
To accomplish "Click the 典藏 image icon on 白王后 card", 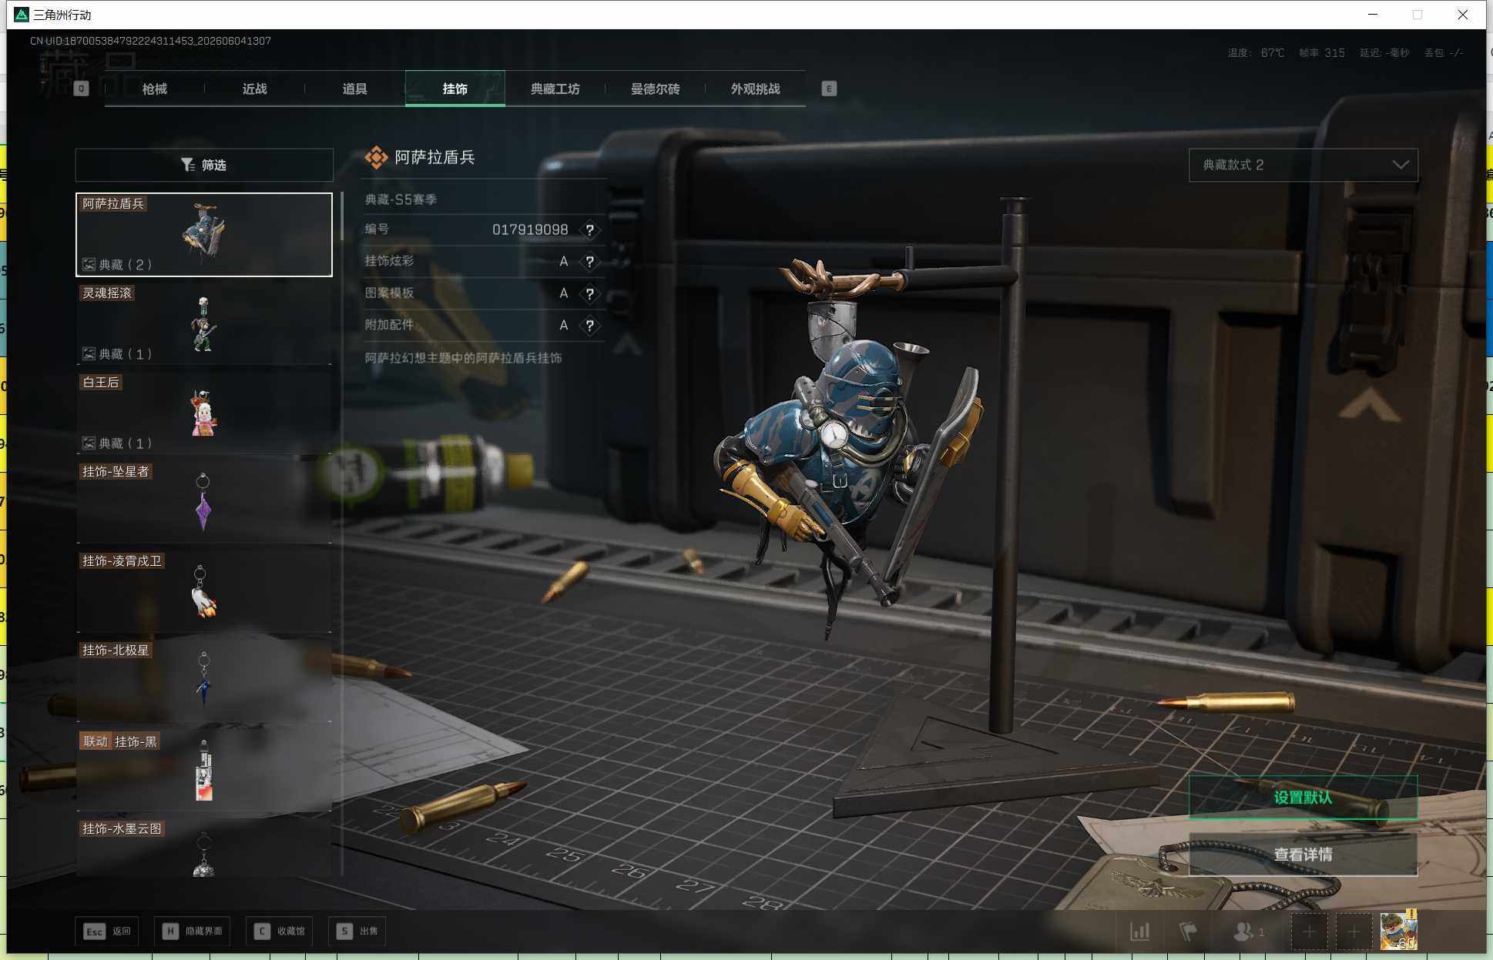I will 89,443.
